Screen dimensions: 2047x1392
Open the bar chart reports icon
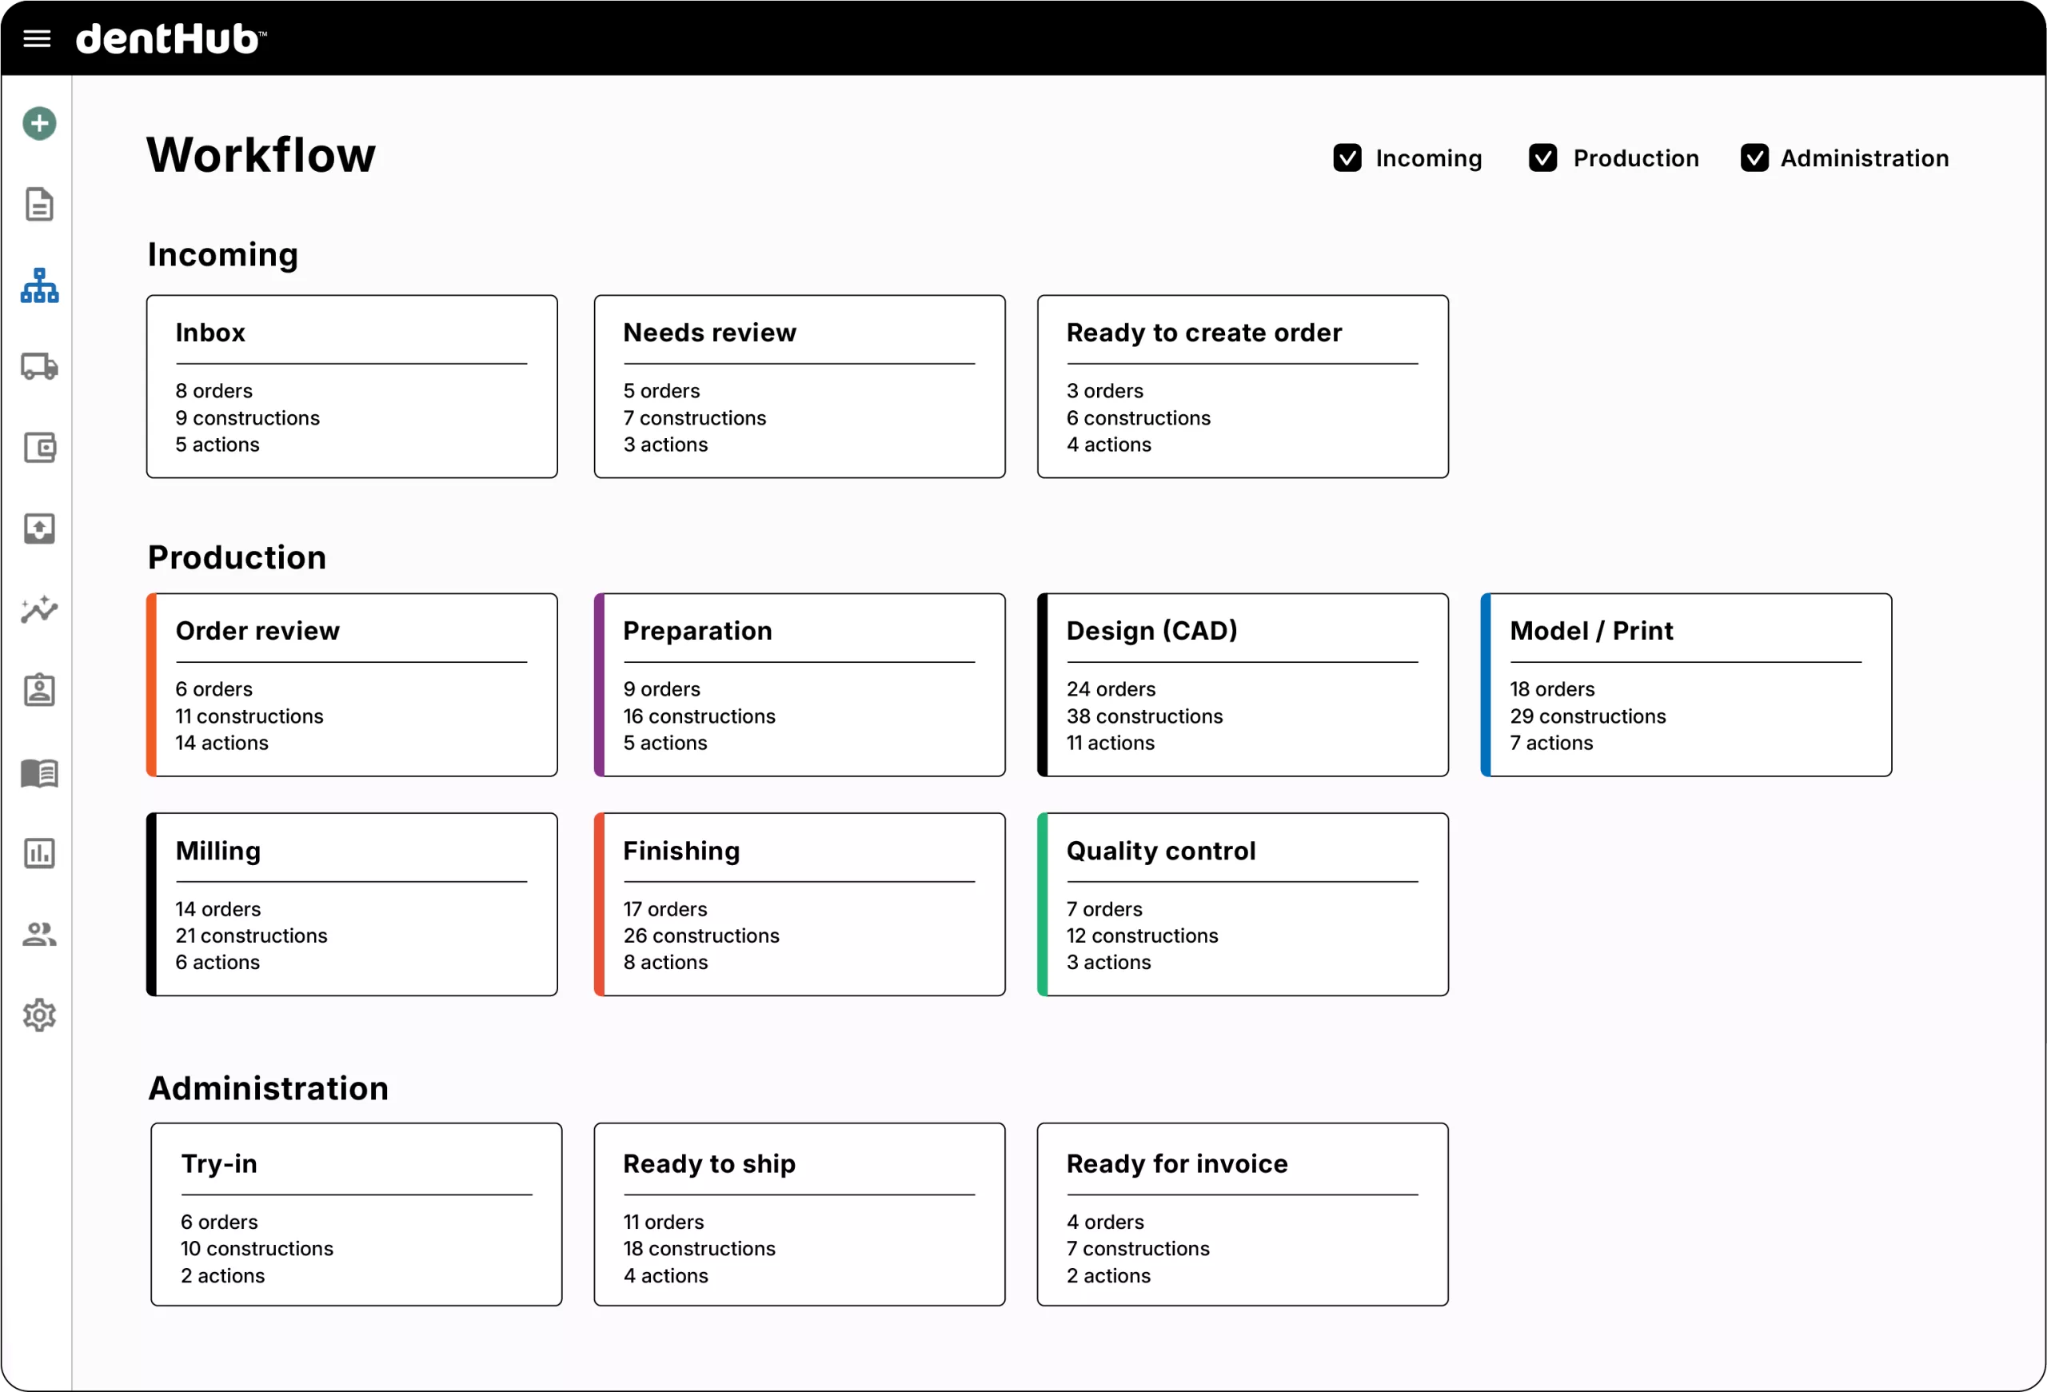38,853
